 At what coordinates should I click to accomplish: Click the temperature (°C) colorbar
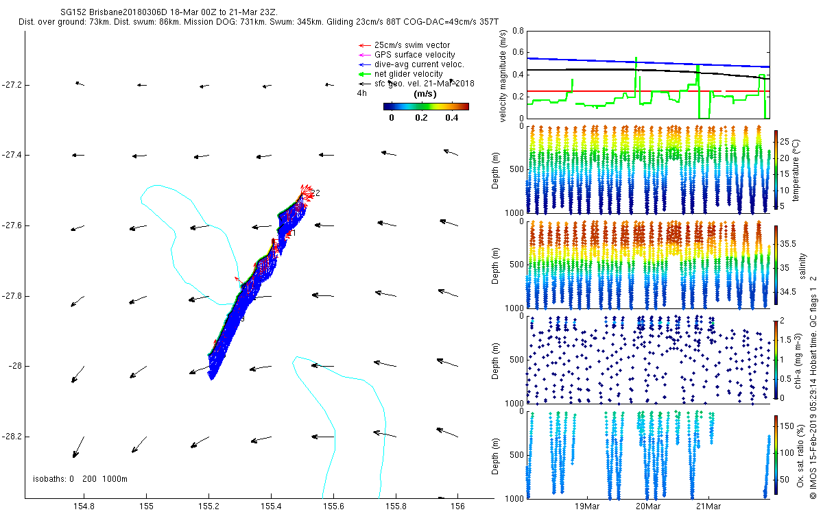[776, 169]
